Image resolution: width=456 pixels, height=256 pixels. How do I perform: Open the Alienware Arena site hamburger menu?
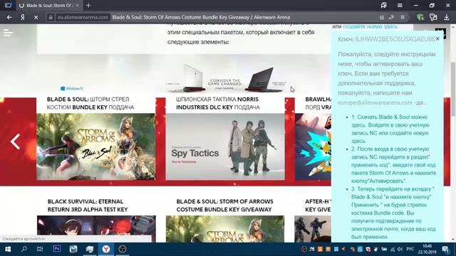[x=8, y=33]
